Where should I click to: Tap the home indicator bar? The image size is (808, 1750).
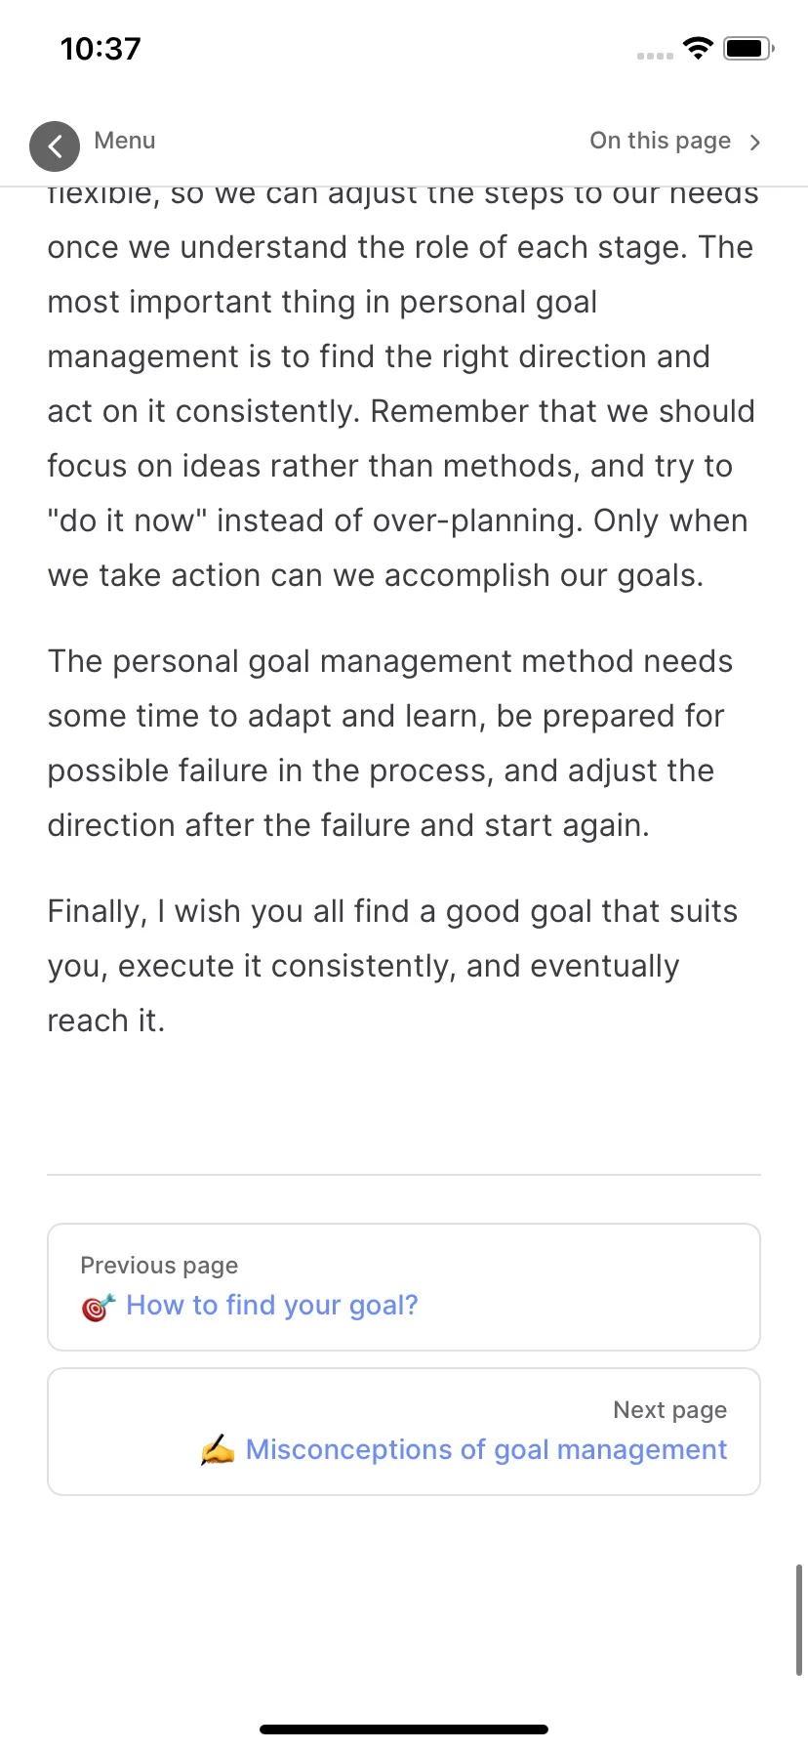pyautogui.click(x=404, y=1729)
